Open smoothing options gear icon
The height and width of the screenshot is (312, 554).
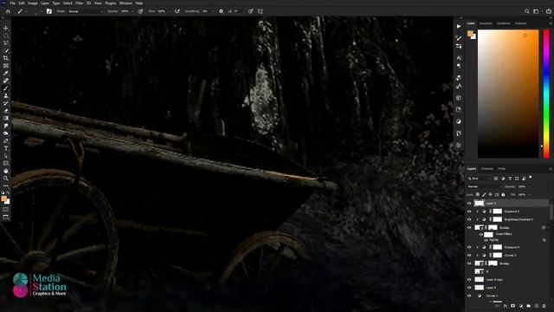222,11
